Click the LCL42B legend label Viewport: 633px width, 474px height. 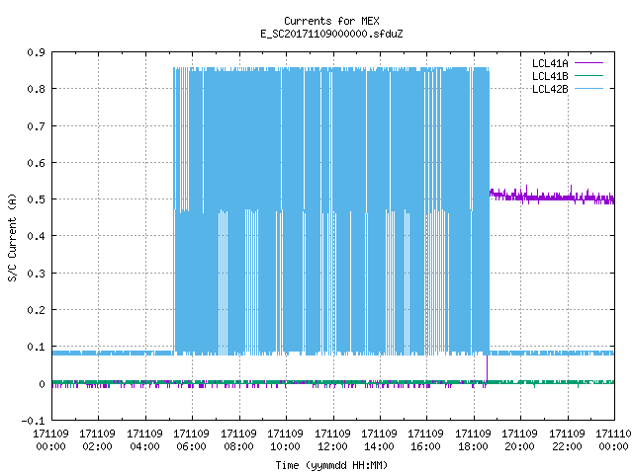coord(550,89)
